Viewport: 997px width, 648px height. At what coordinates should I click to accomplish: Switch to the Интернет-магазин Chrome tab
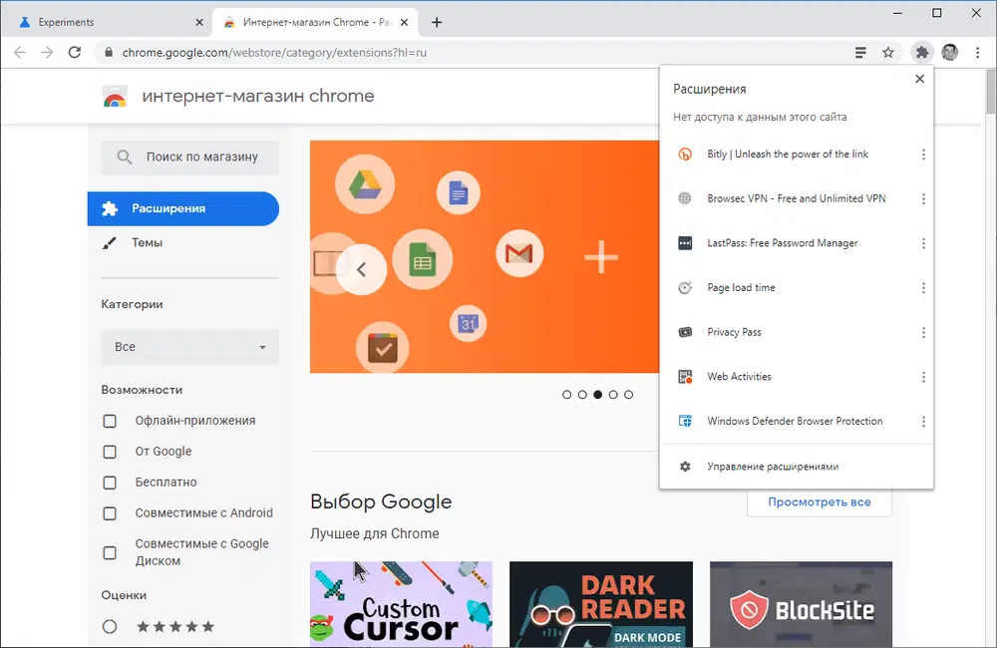(315, 22)
